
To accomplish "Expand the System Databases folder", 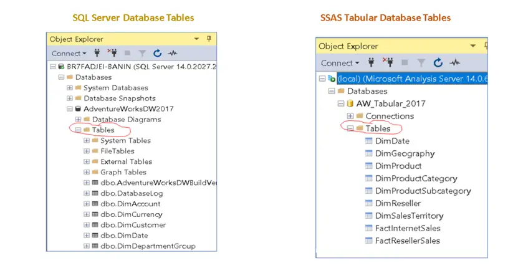I will [69, 88].
